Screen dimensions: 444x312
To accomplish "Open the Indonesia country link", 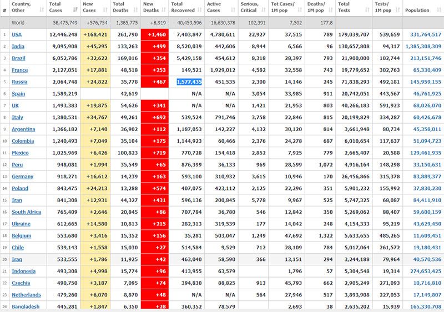I will (x=23, y=271).
